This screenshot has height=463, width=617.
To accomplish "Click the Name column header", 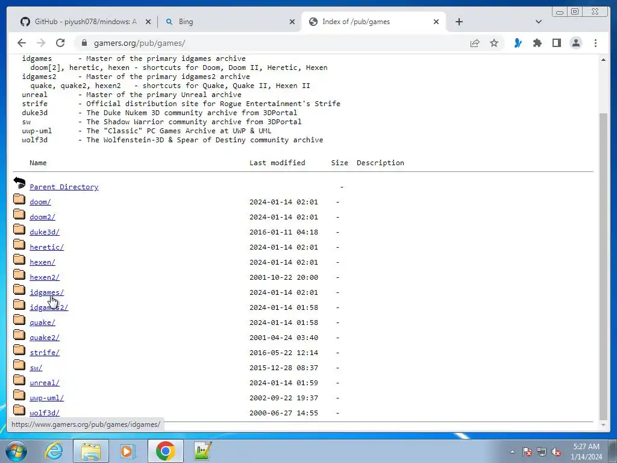I will (38, 163).
